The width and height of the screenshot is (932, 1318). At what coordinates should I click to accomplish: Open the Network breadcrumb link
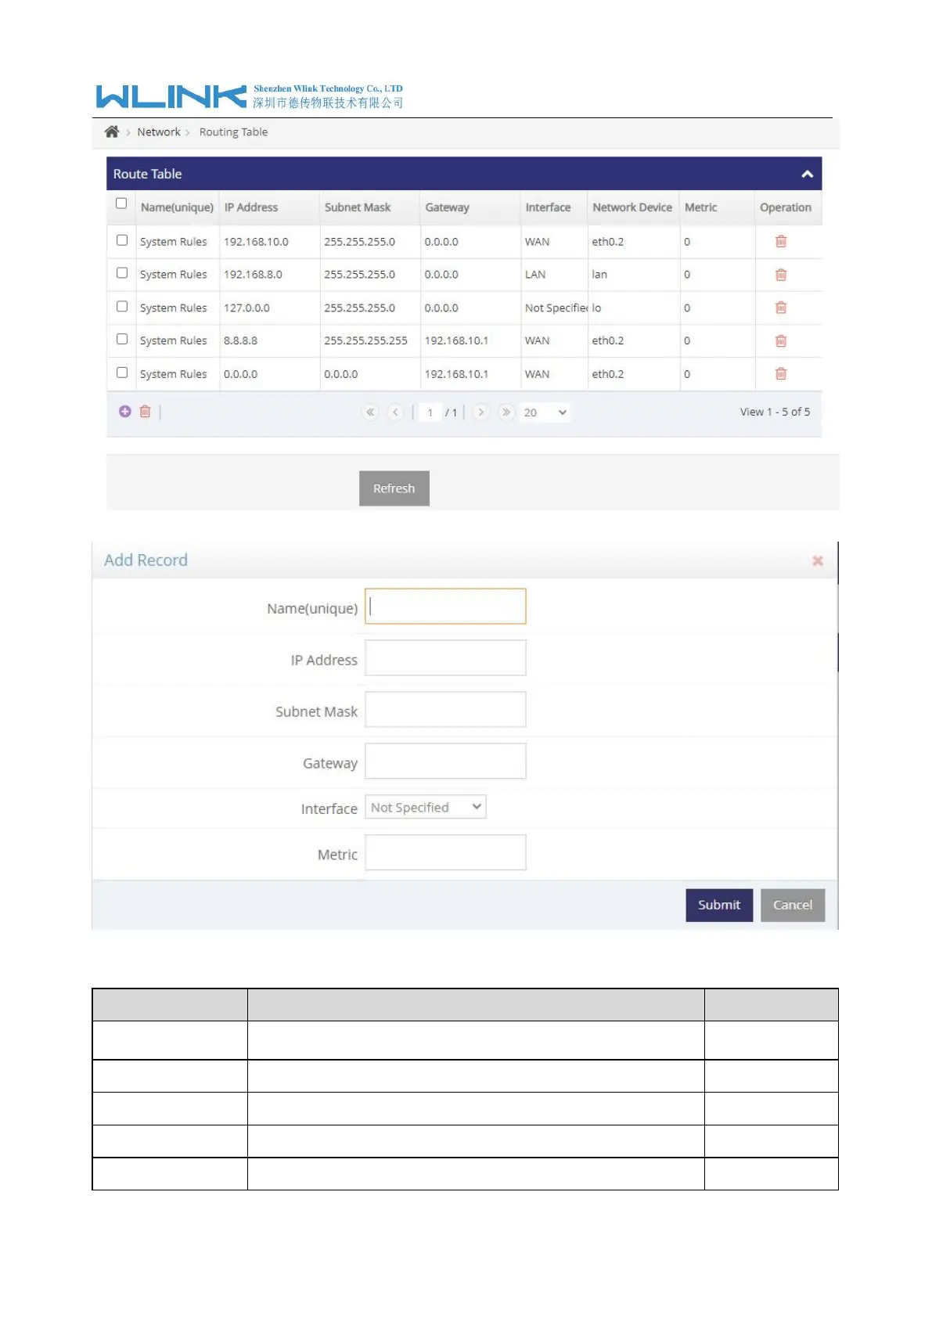(x=159, y=132)
